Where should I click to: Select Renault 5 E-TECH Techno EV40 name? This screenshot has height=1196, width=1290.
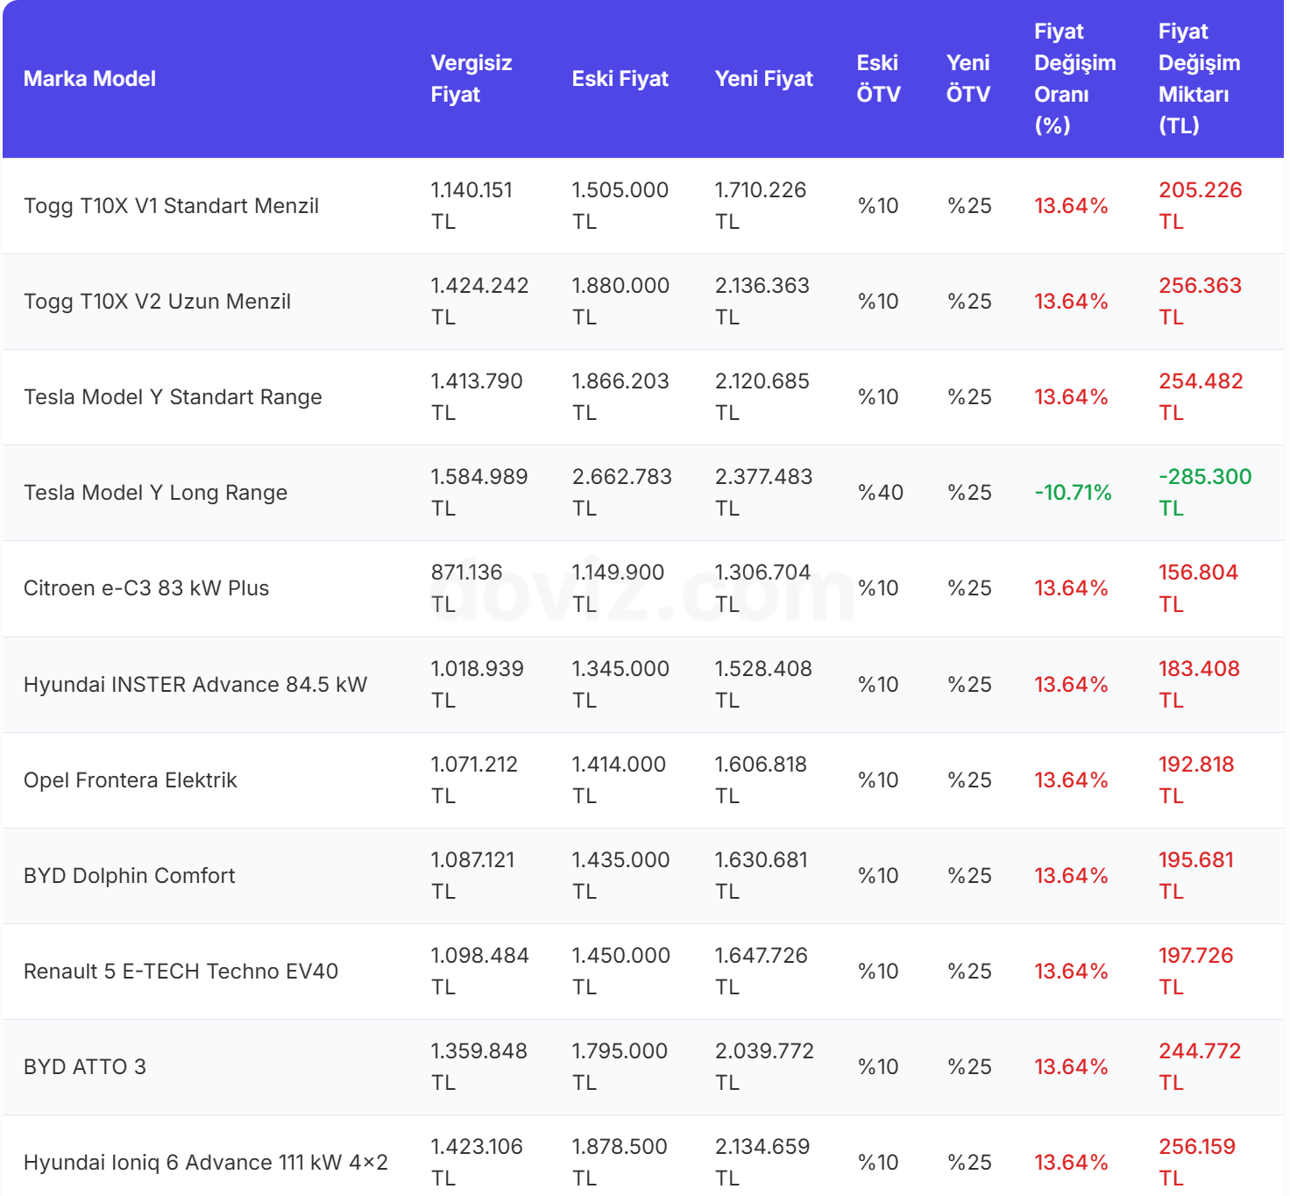181,972
